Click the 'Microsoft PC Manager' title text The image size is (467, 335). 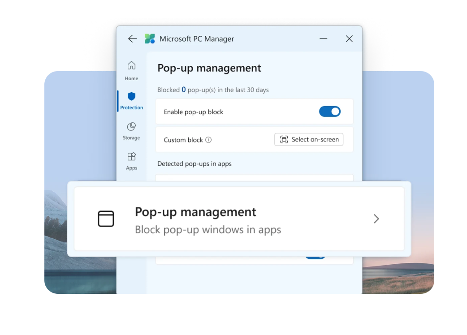[197, 39]
